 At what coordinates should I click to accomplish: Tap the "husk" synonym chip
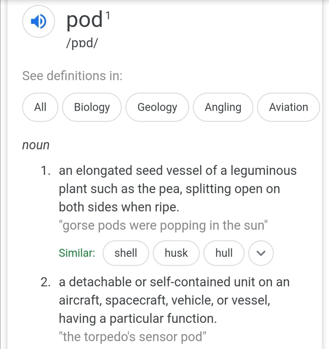(176, 253)
